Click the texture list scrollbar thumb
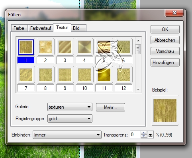This screenshot has height=158, width=192. 138,49
